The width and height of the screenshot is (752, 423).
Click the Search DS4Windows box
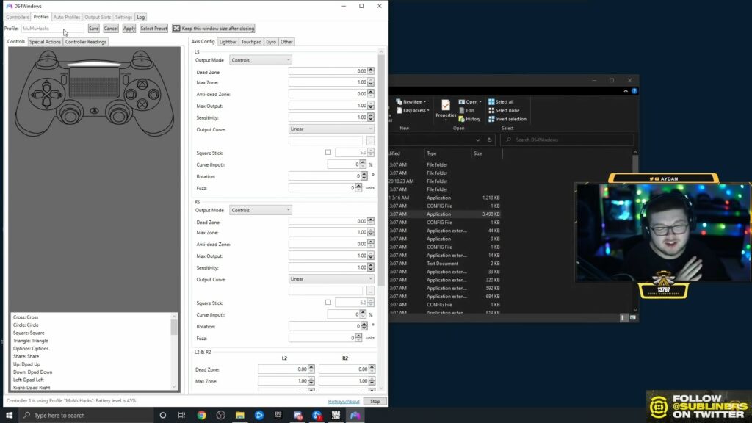pos(567,140)
